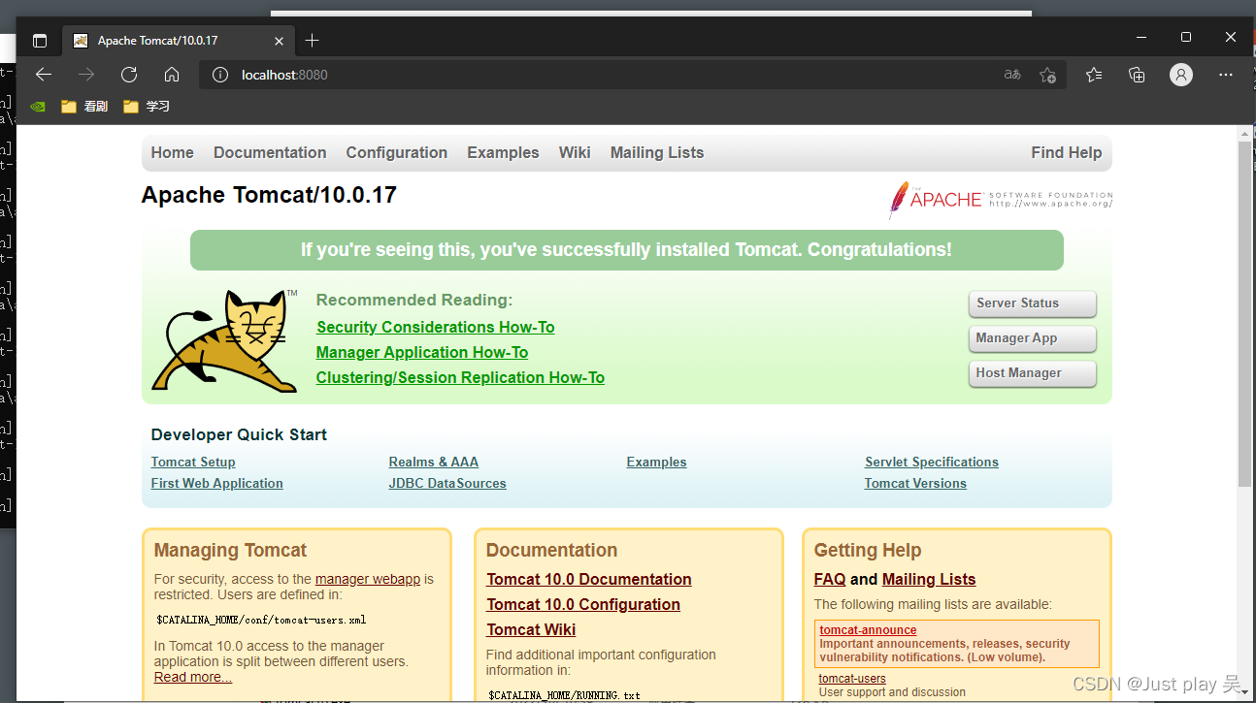Open the Collections icon
Viewport: 1256px width, 703px height.
pos(1137,75)
